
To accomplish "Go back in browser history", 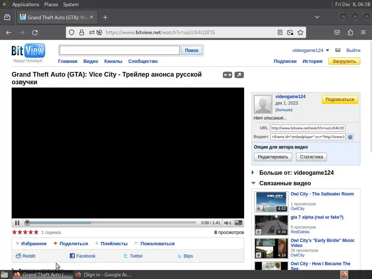I will click(9, 32).
